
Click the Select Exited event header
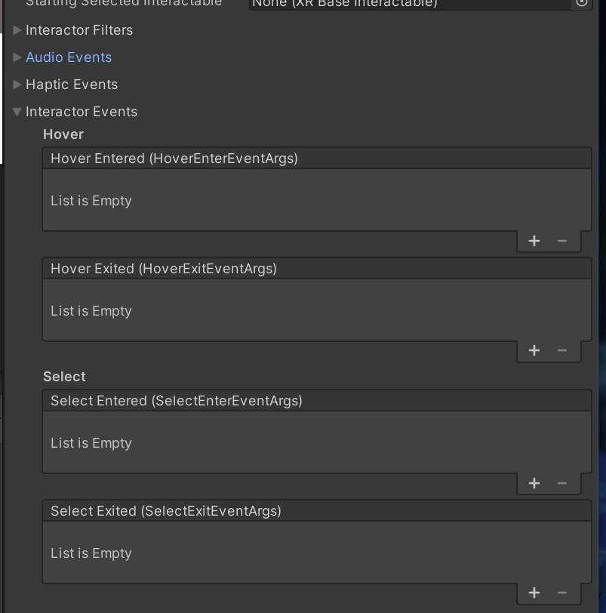click(316, 511)
